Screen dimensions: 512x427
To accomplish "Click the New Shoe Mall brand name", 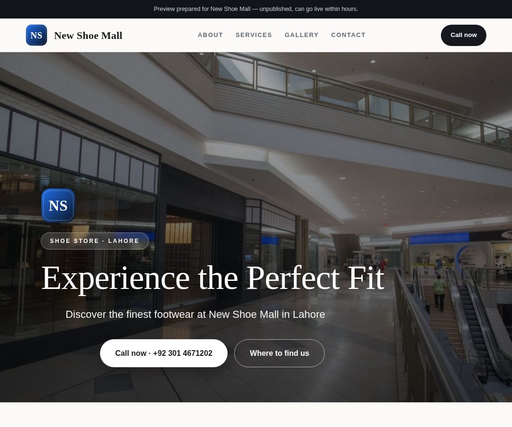I will [x=88, y=35].
